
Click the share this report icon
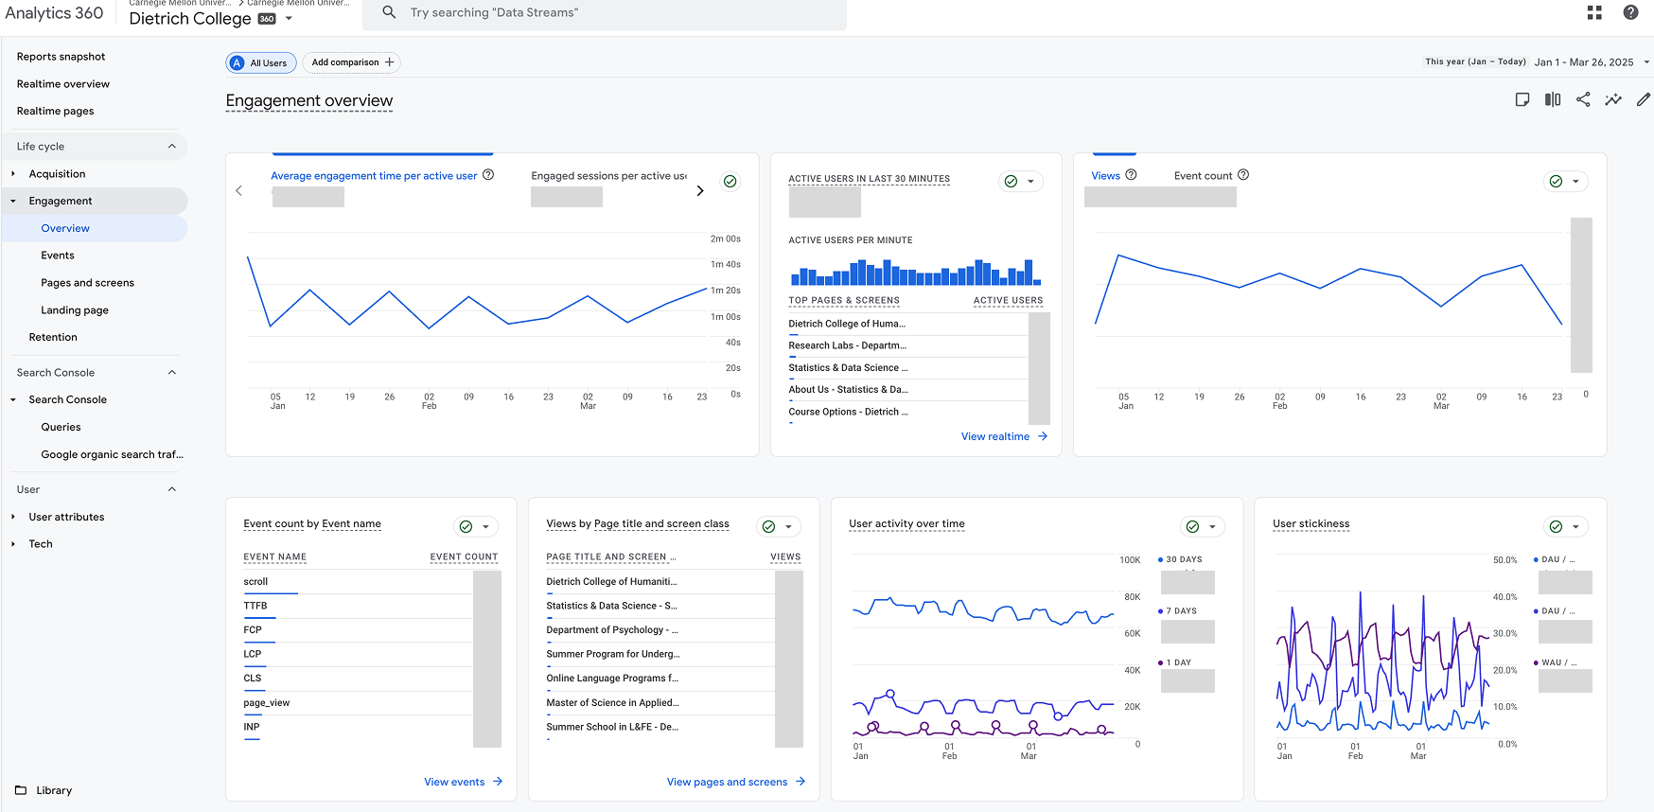point(1583,99)
